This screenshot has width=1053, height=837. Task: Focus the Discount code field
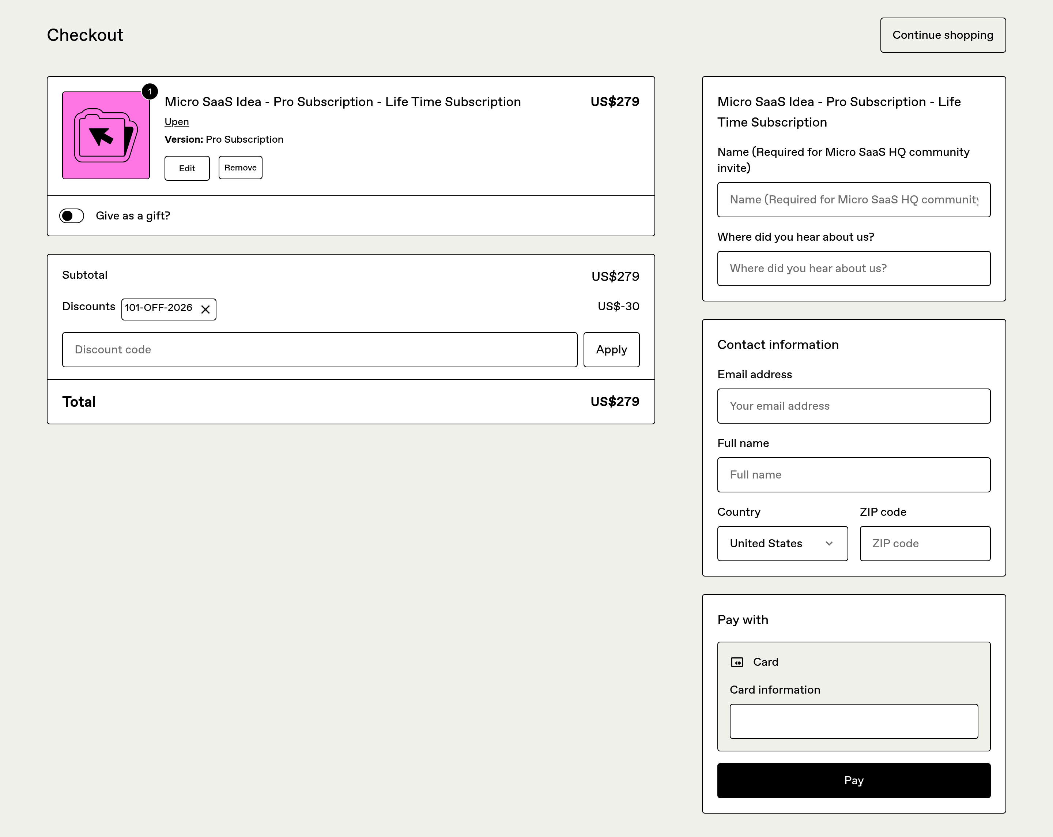tap(320, 350)
